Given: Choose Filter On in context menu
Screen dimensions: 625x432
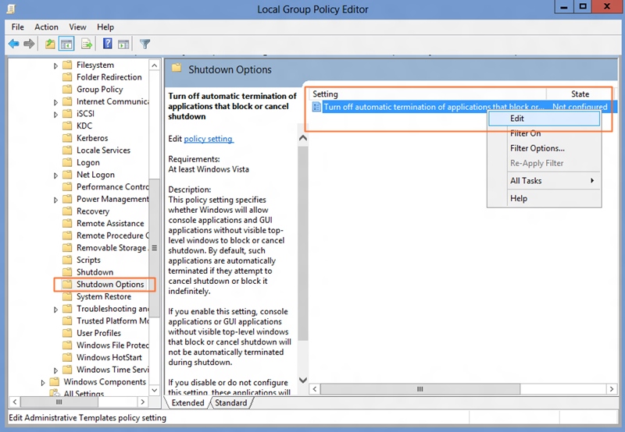Looking at the screenshot, I should point(544,133).
